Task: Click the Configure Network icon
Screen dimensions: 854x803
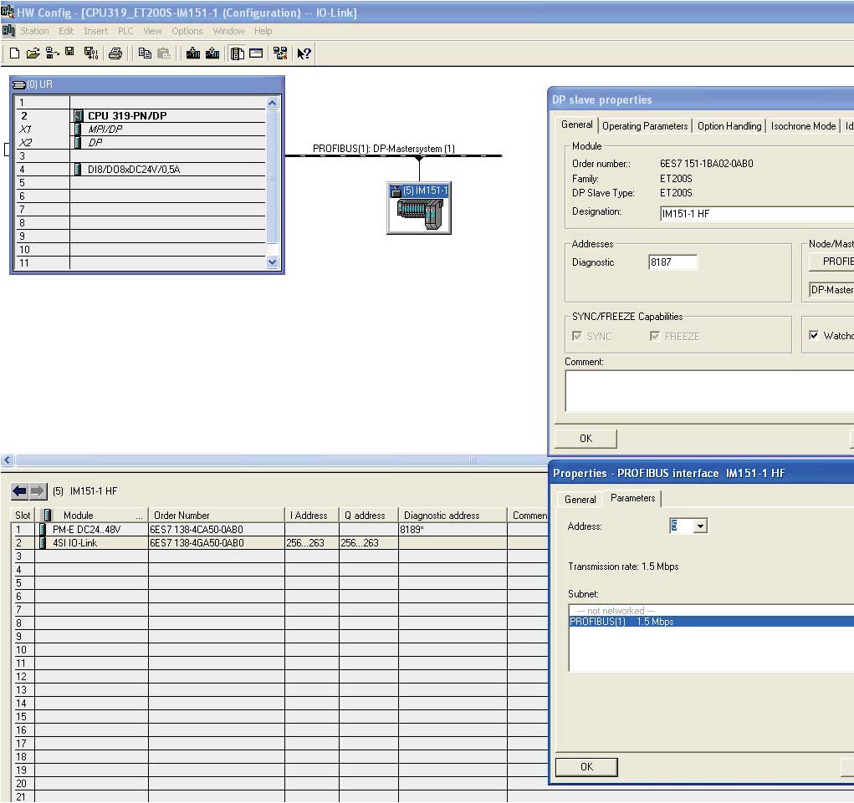Action: [x=280, y=53]
